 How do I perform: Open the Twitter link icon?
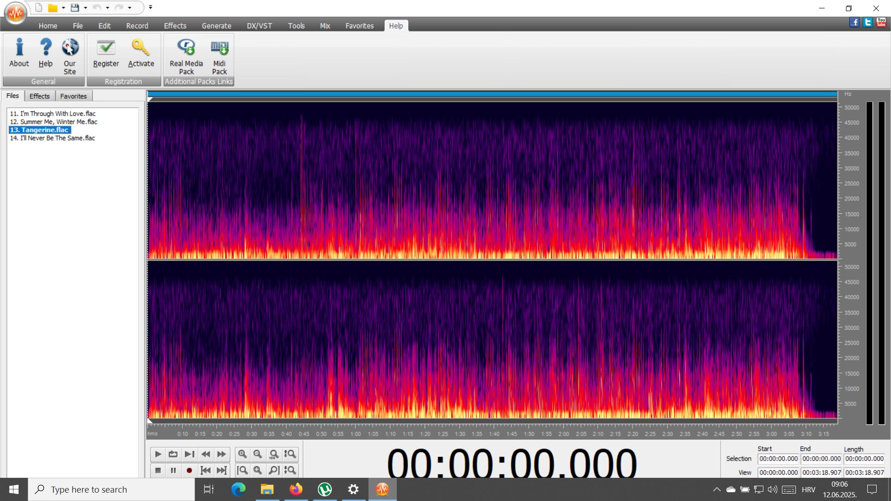coord(868,22)
